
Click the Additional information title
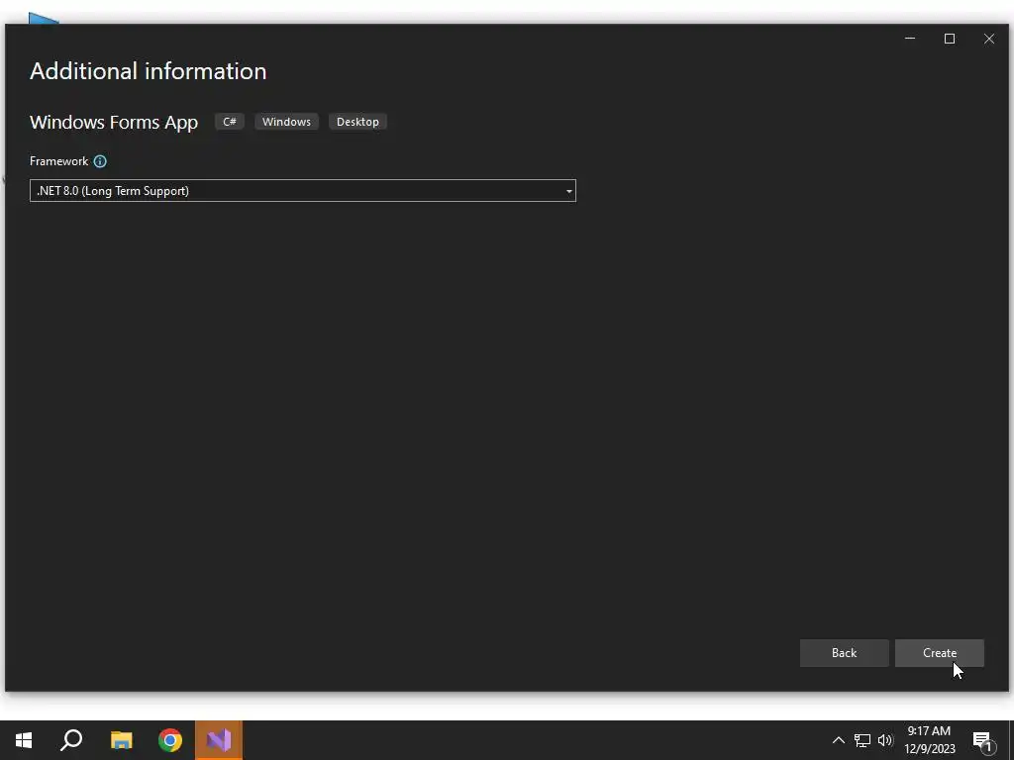tap(149, 71)
